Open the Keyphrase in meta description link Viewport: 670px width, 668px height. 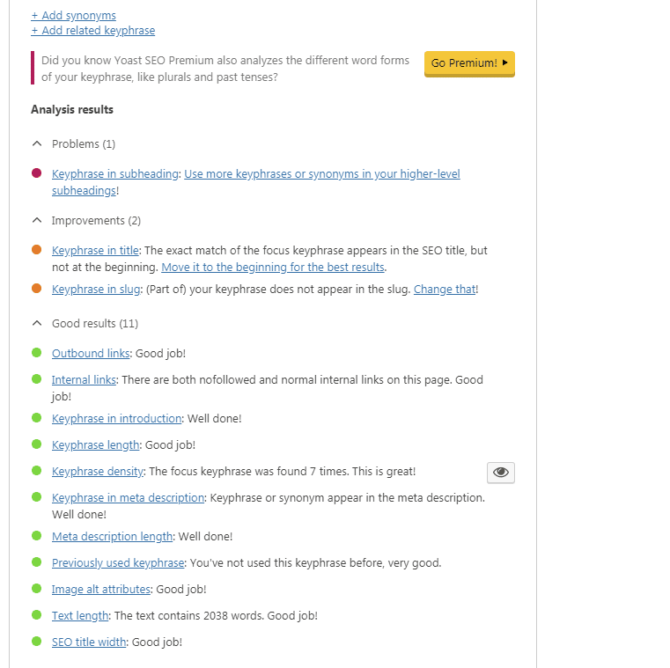tap(128, 498)
